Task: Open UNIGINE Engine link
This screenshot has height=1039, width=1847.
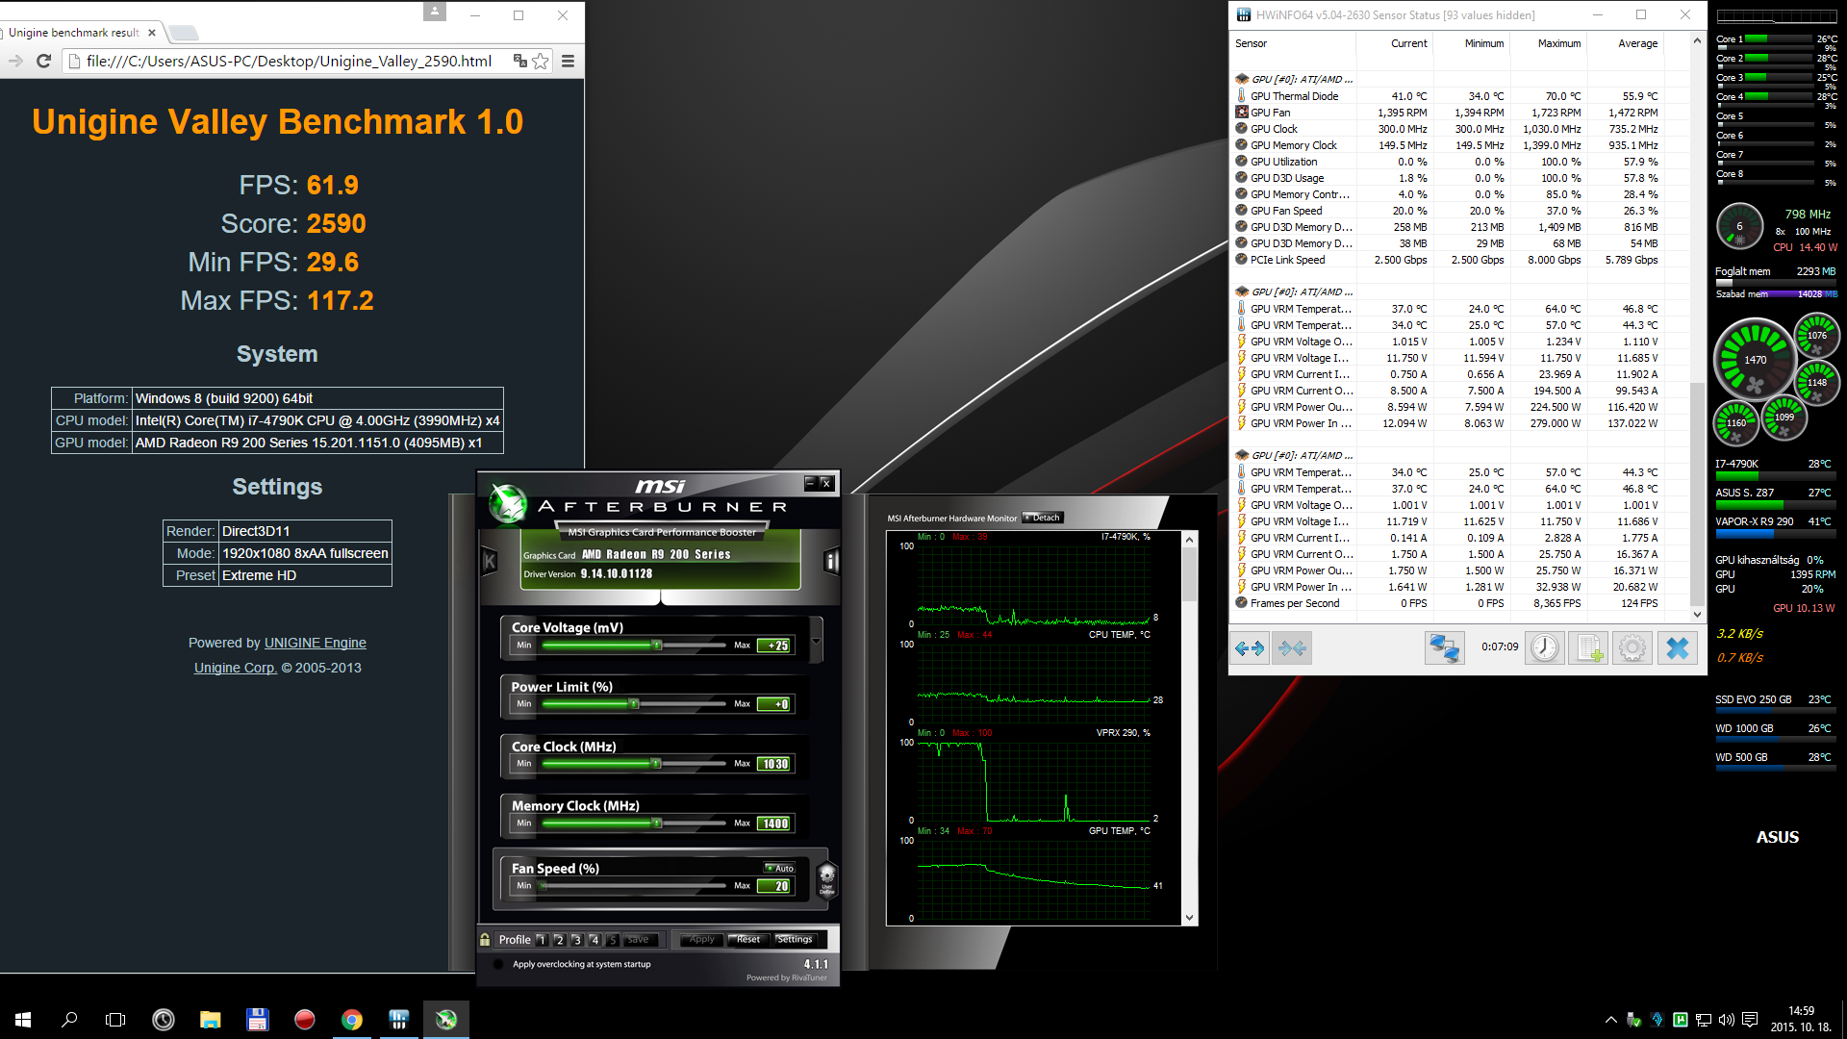Action: click(316, 643)
